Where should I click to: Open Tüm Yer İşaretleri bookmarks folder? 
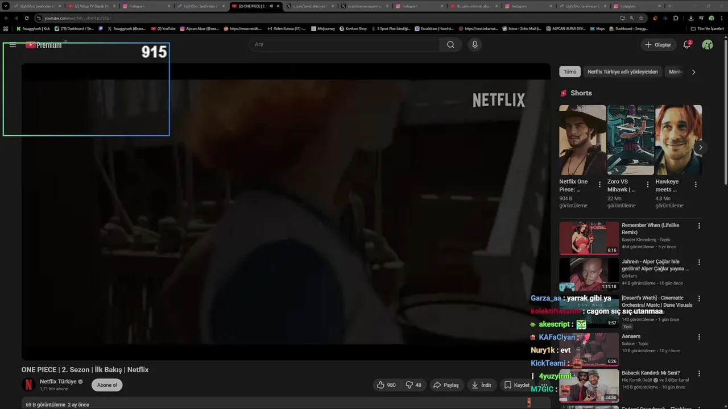pos(708,28)
